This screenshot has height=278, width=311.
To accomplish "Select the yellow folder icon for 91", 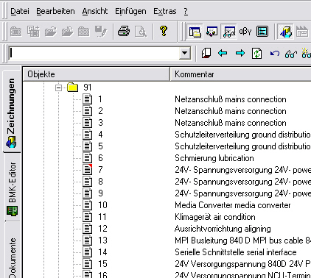I will pyautogui.click(x=73, y=88).
